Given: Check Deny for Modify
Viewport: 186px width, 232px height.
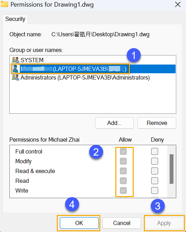Looking at the screenshot, I should coord(155,161).
